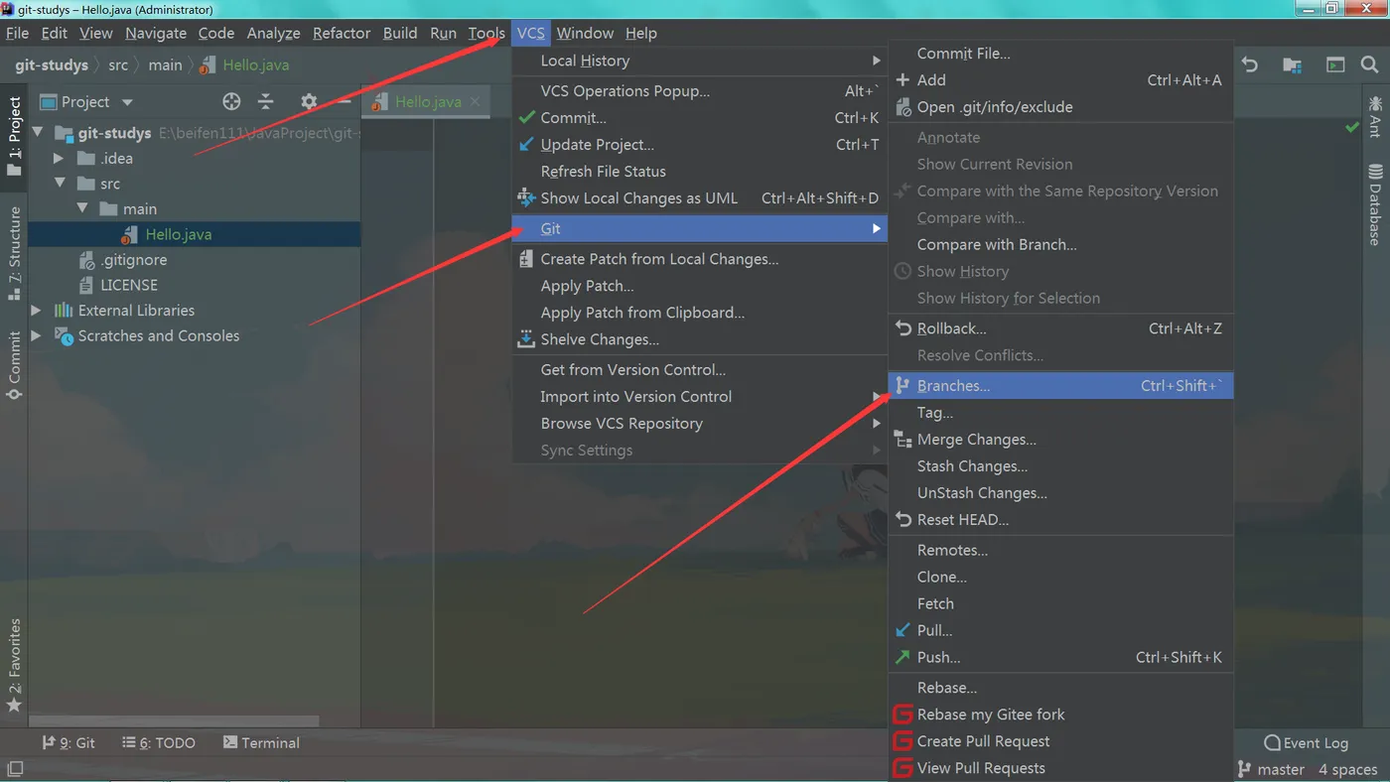Toggle the Project tool window tab
Viewport: 1390px width, 782px height.
pyautogui.click(x=14, y=136)
